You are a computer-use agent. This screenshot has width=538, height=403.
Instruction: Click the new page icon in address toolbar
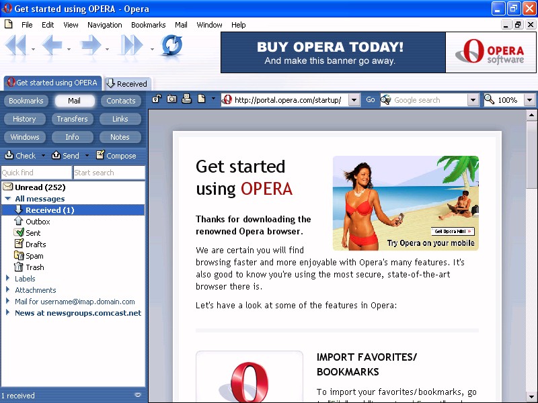point(201,99)
